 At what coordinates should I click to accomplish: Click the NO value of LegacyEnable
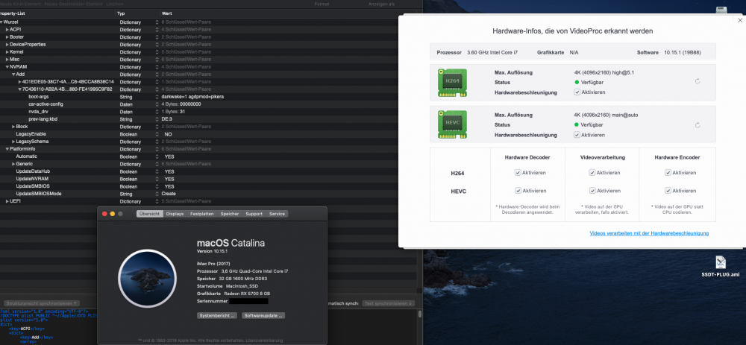[x=168, y=134]
